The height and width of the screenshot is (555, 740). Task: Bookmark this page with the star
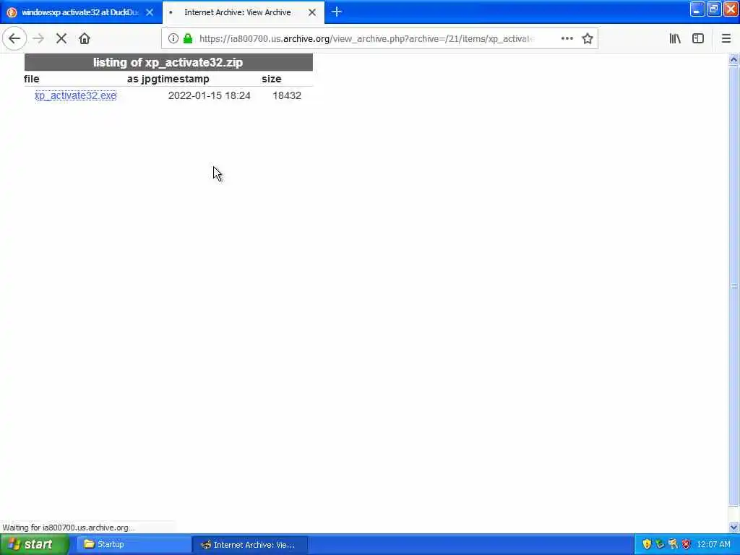587,38
